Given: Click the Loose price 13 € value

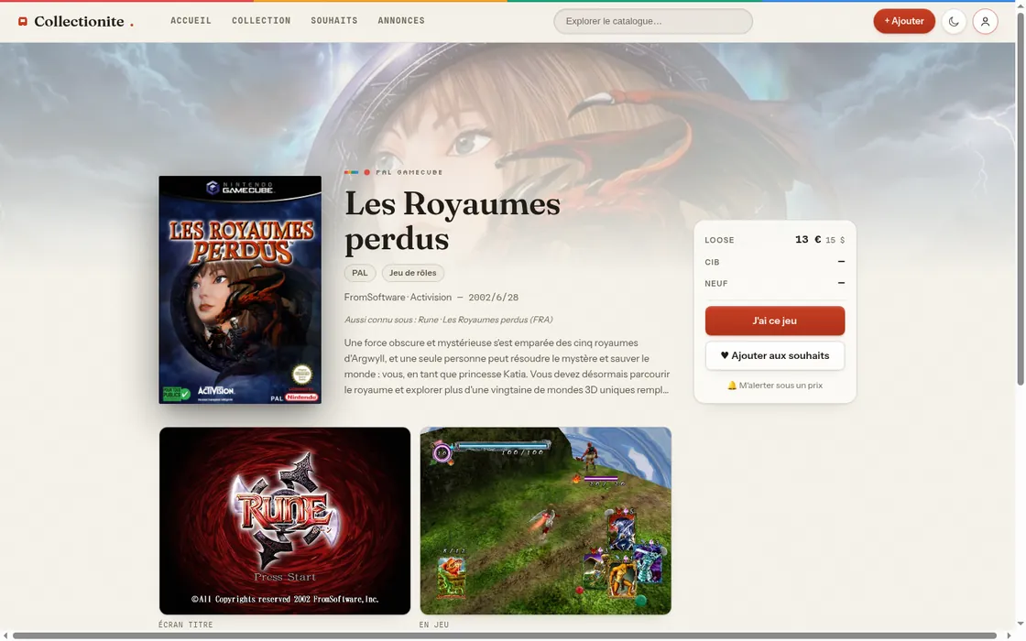Looking at the screenshot, I should click(808, 239).
